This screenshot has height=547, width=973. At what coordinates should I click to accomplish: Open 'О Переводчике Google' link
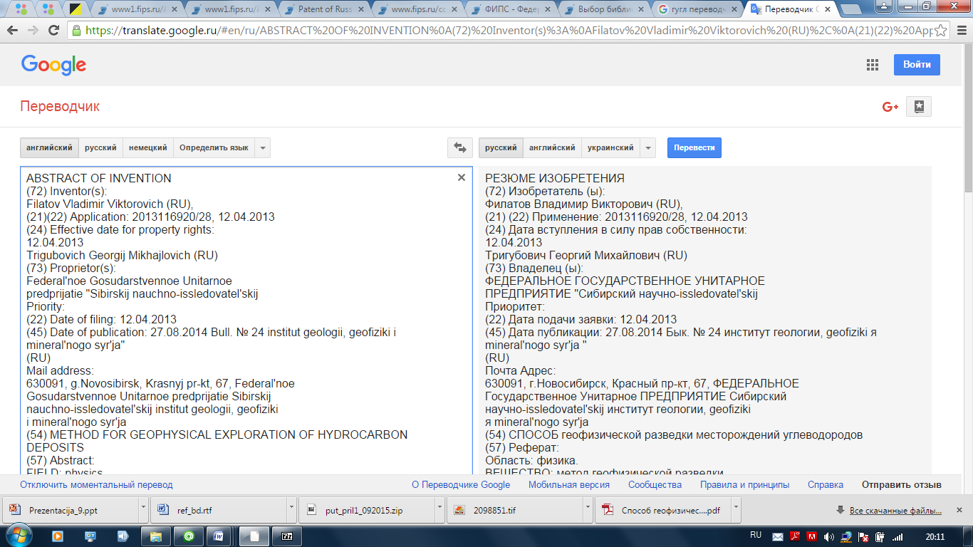tap(461, 485)
